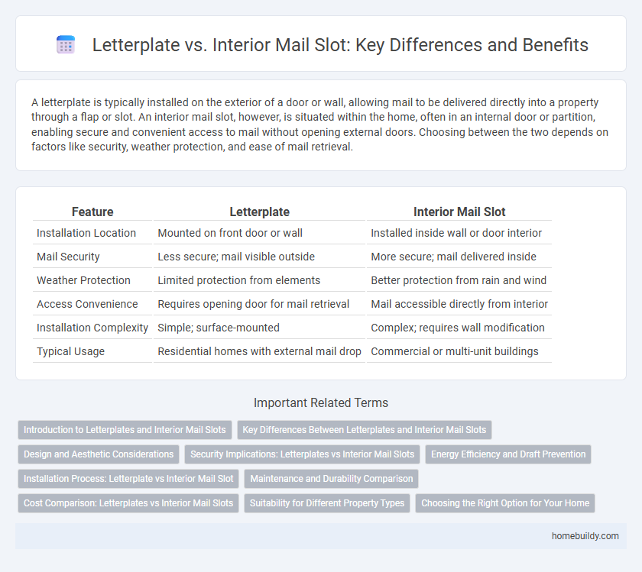The width and height of the screenshot is (642, 572).
Task: Select Security Implications: Letterplates vs Interior Mail Slots
Action: pyautogui.click(x=302, y=454)
